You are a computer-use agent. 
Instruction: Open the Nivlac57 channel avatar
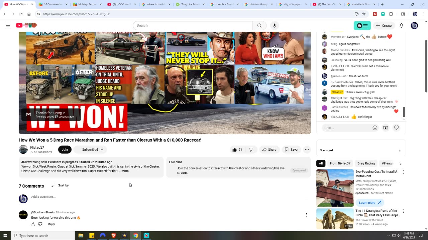pos(23,150)
